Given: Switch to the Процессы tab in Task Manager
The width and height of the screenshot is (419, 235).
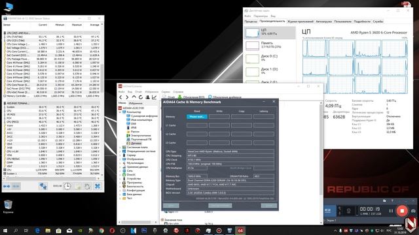Looking at the screenshot, I should [x=251, y=22].
